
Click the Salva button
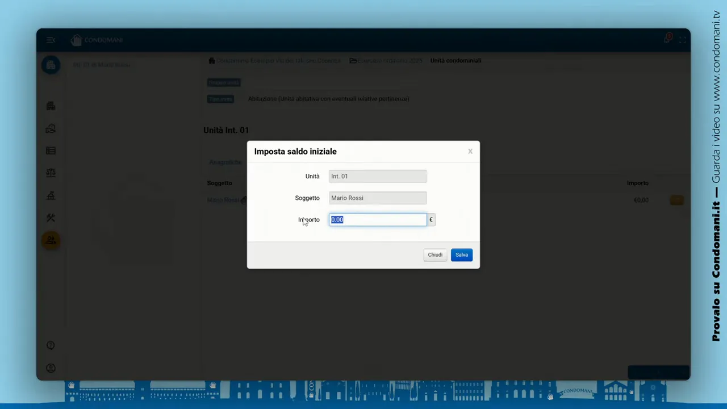click(461, 255)
